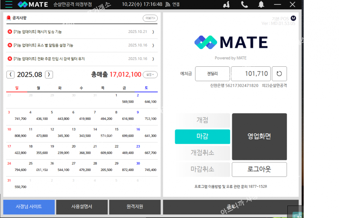Click the phone call icon
339x218 pixels.
point(245,4)
